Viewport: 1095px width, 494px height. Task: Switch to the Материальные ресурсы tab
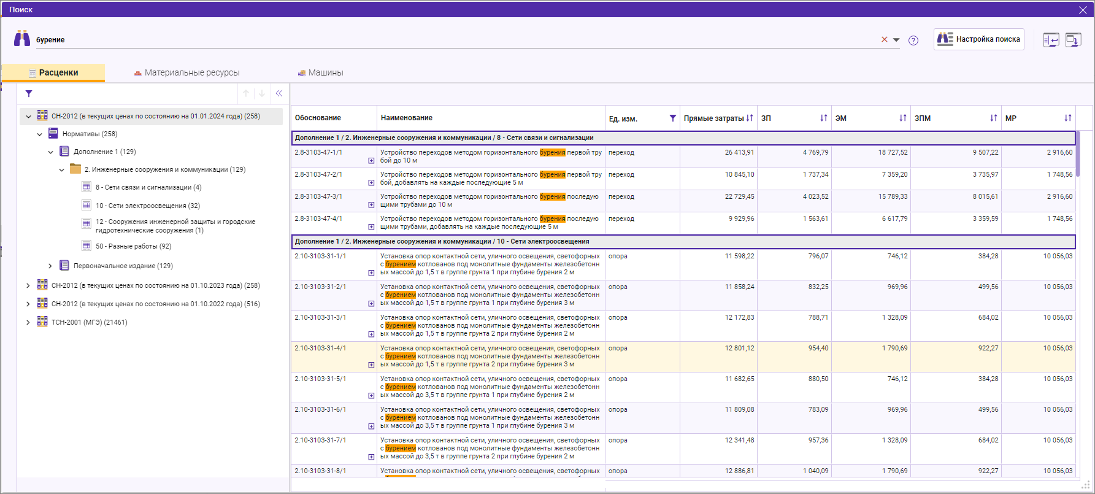(186, 72)
